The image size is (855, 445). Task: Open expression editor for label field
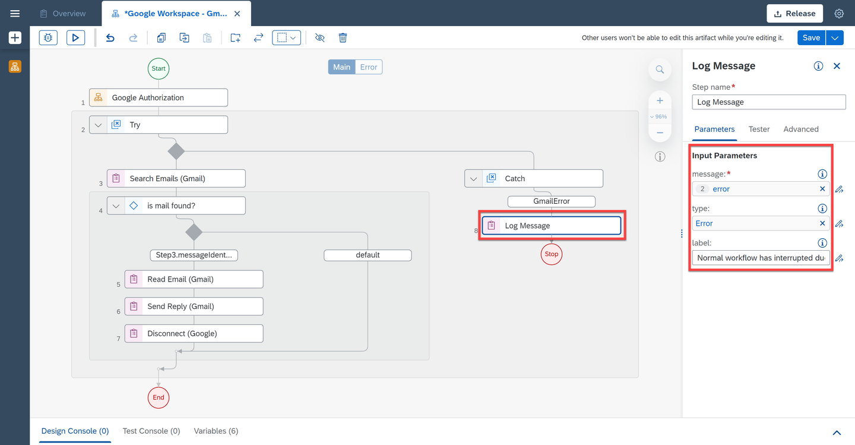tap(839, 258)
